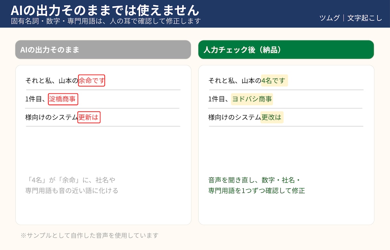Click the gray note line '専門用語も音の近い語に化ける'
The width and height of the screenshot is (390, 250).
(x=72, y=191)
